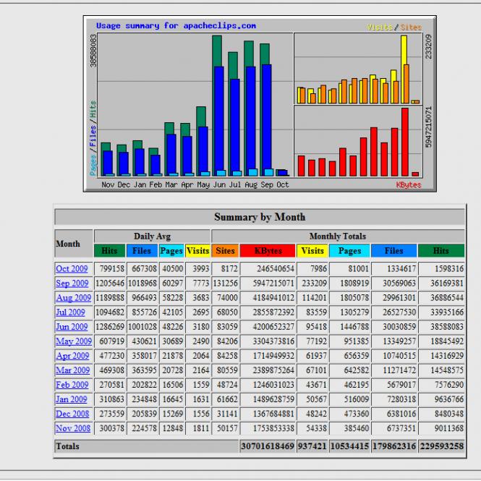
Task: Open the Oct 2009 monthly report link
Action: pos(72,269)
